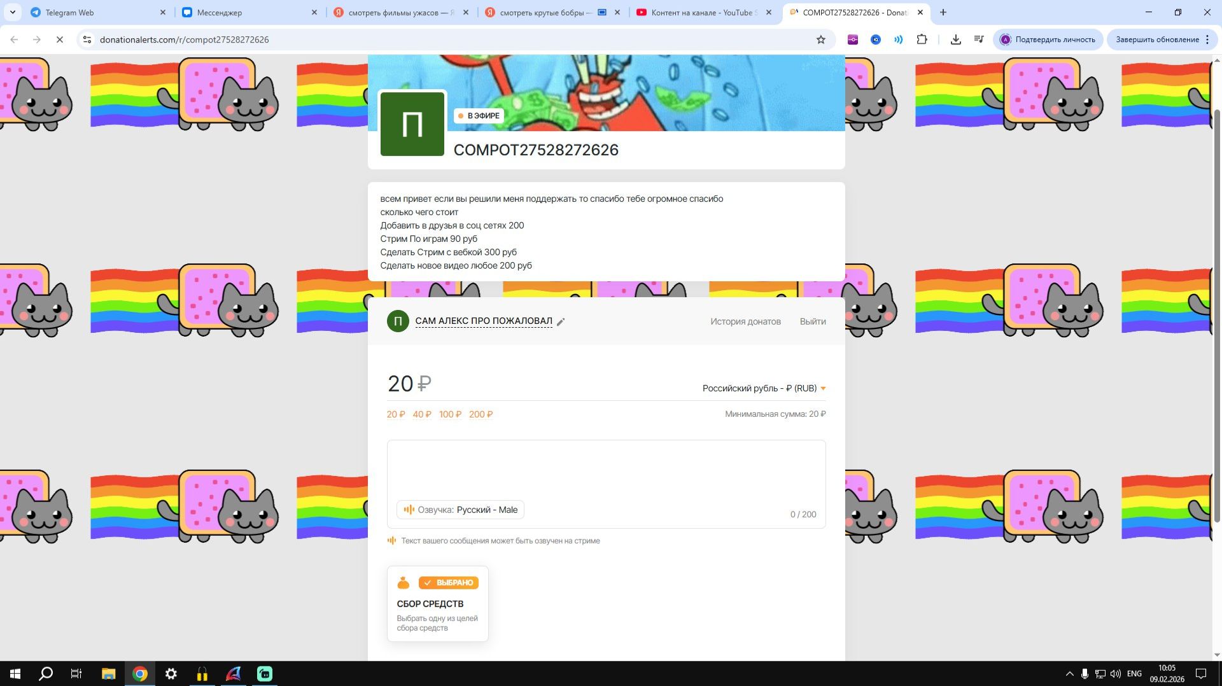The height and width of the screenshot is (686, 1222).
Task: Open the purple extension icon in toolbar
Action: tap(853, 39)
